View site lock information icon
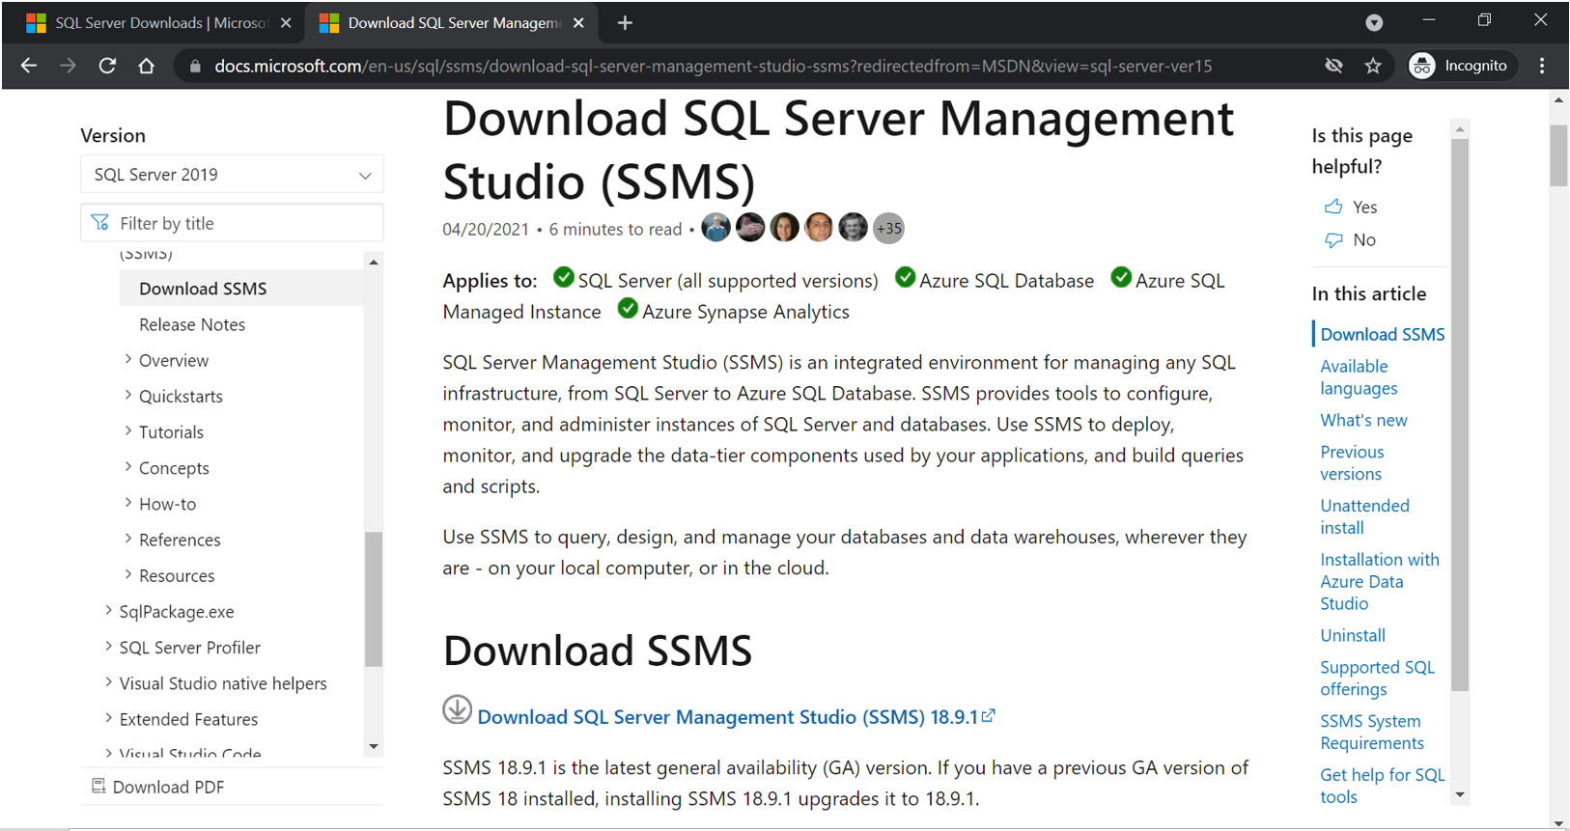 pyautogui.click(x=195, y=66)
